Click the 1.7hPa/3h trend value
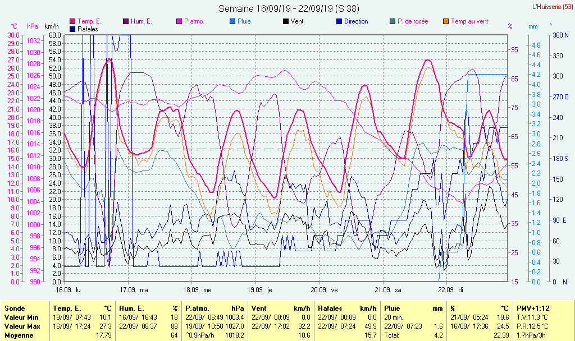The image size is (575, 341). pyautogui.click(x=531, y=335)
